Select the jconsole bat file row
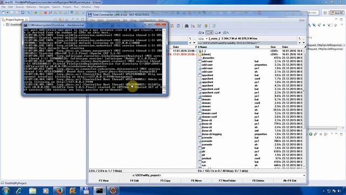This screenshot has height=195, width=346. coord(251,138)
